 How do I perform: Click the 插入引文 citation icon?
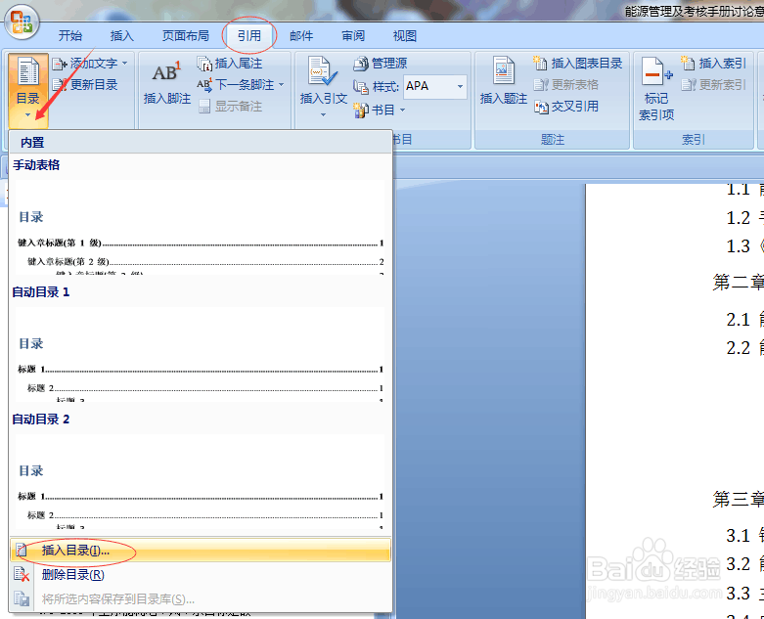pos(323,71)
